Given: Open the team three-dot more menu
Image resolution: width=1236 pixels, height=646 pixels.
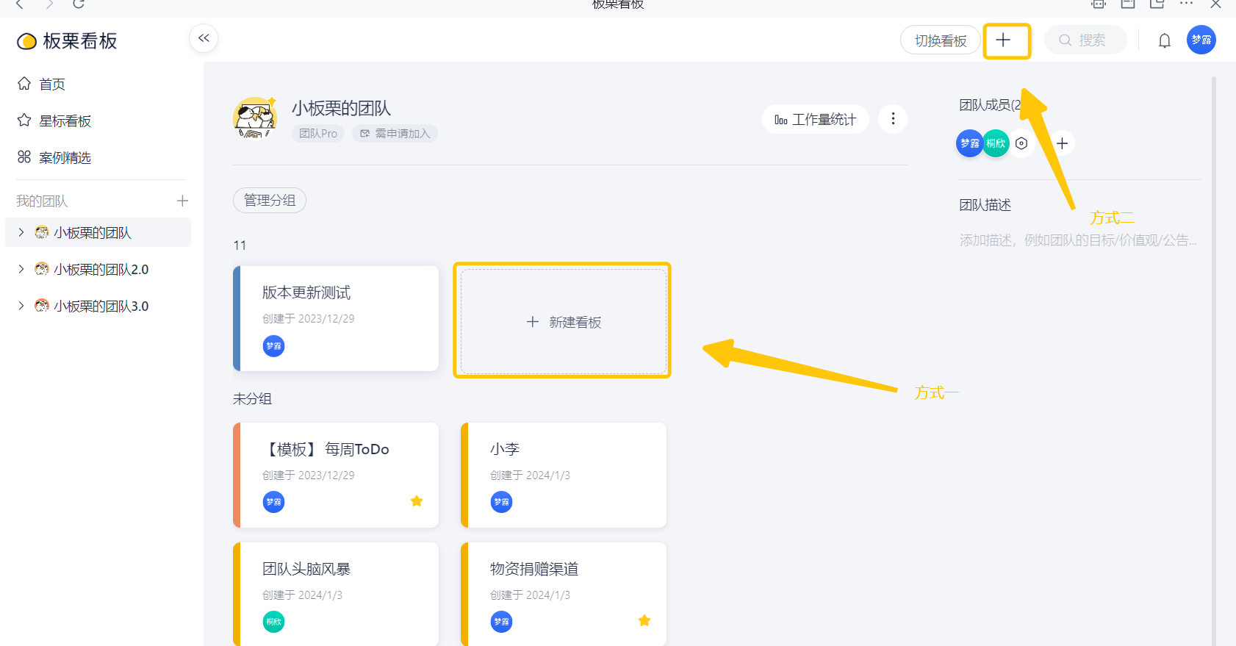Looking at the screenshot, I should click(x=893, y=119).
